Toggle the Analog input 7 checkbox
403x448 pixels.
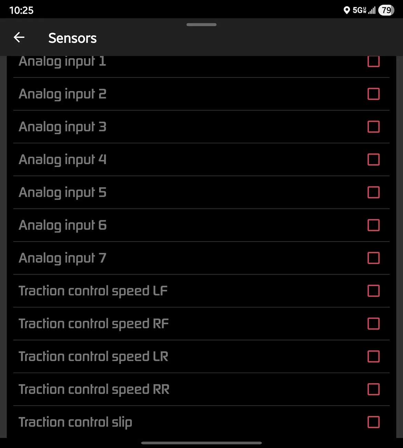(x=373, y=258)
